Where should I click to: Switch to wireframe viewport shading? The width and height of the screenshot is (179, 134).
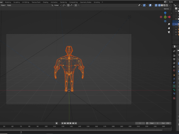(159, 5)
